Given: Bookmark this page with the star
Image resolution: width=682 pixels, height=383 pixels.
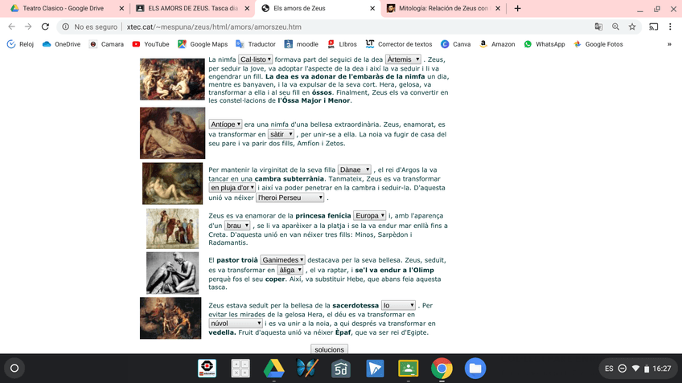Looking at the screenshot, I should [x=632, y=27].
